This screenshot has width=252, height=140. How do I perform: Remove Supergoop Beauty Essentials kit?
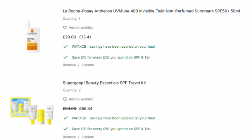[69, 137]
